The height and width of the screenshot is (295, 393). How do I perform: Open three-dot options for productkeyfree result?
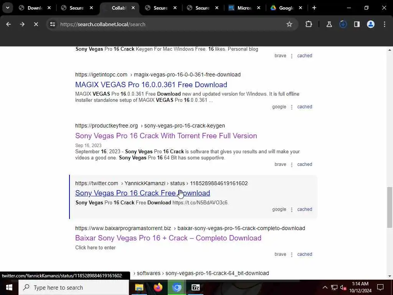[x=292, y=164]
